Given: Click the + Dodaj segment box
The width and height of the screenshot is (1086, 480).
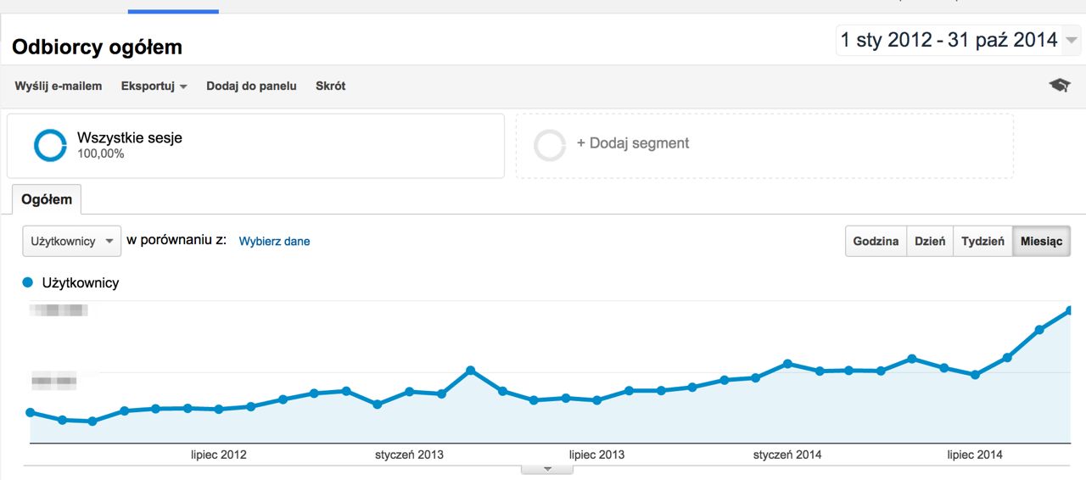Looking at the screenshot, I should coord(764,145).
